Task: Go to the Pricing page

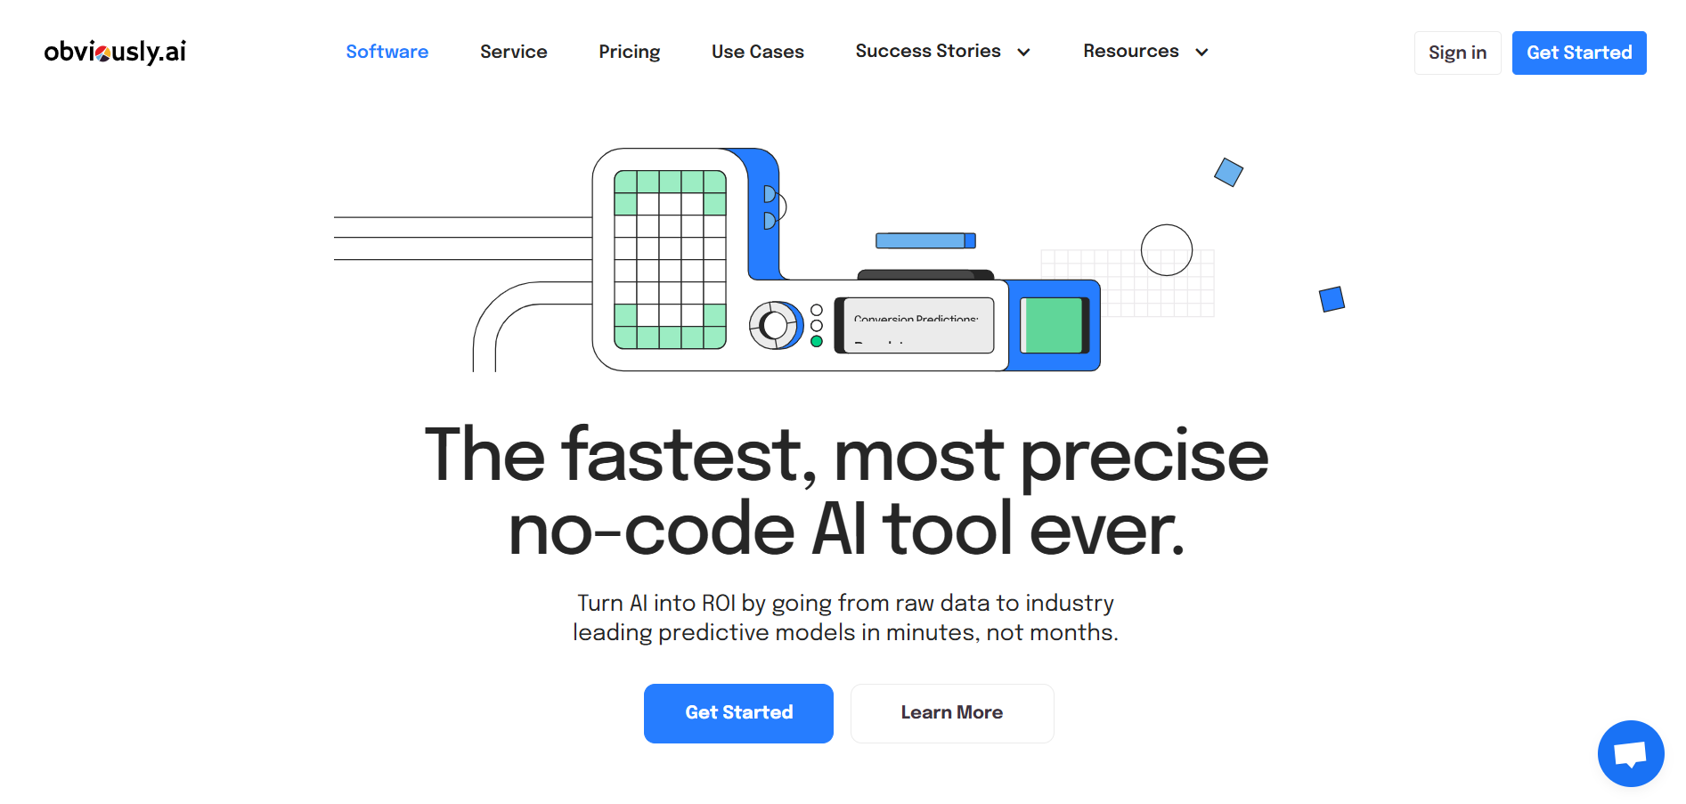Action: pyautogui.click(x=629, y=52)
